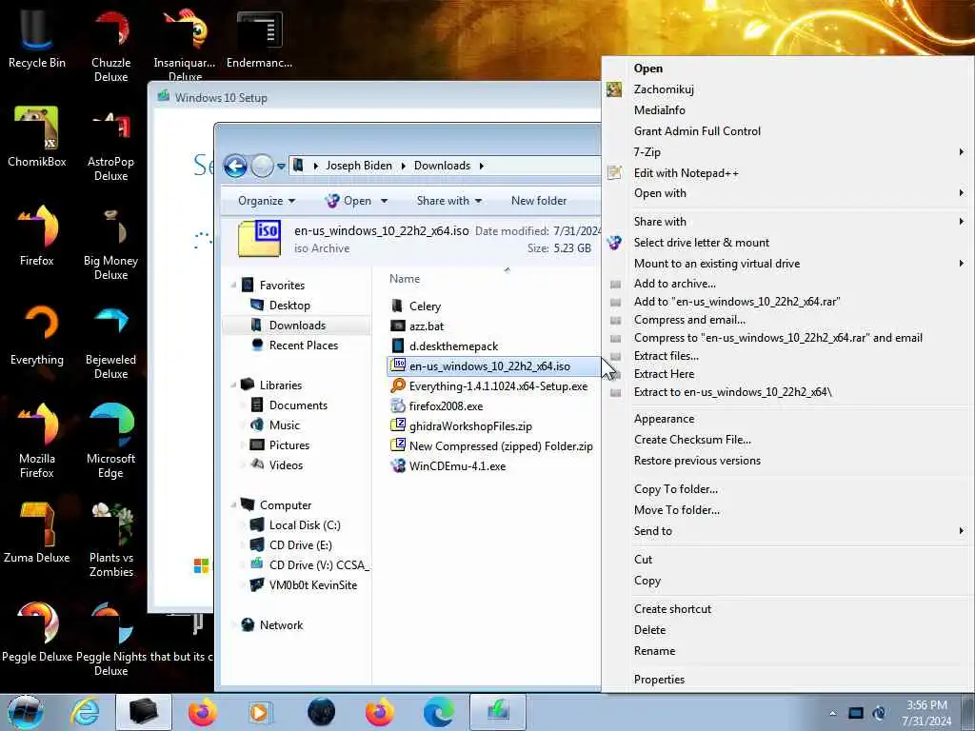Open Mozilla Firefox desktop icon
Screen dimensions: 975x731
pos(37,440)
